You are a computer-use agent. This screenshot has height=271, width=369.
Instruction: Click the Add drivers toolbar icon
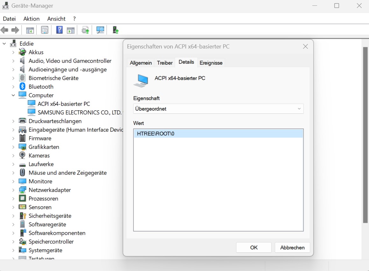[x=115, y=30]
